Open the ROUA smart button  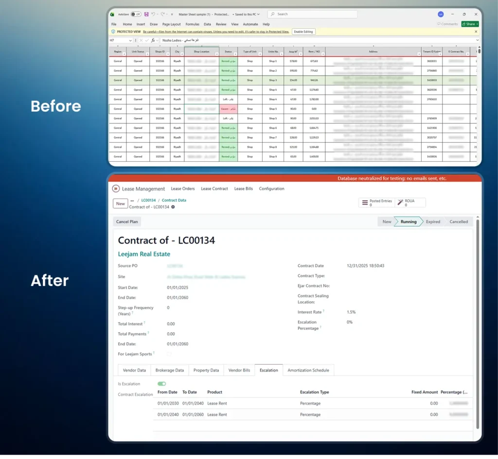coord(409,203)
